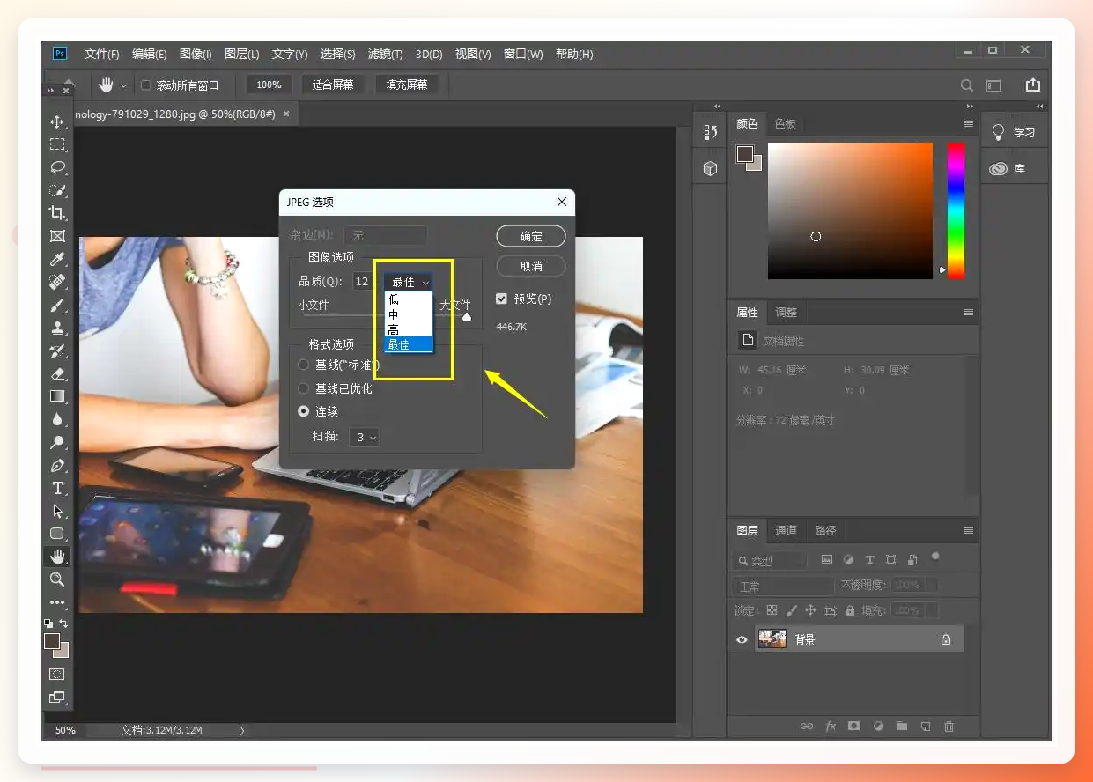The width and height of the screenshot is (1093, 782).
Task: Select the Zoom tool in toolbox
Action: coord(57,579)
